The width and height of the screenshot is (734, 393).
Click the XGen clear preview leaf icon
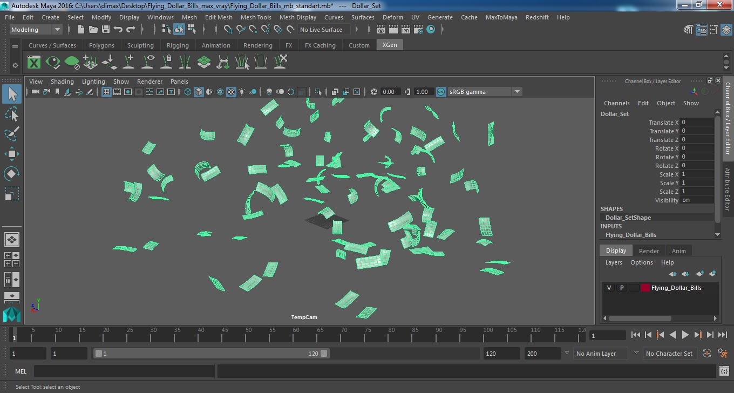(x=72, y=62)
